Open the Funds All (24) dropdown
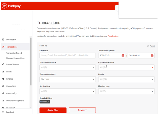The height and width of the screenshot is (116, 159). tap(126, 79)
